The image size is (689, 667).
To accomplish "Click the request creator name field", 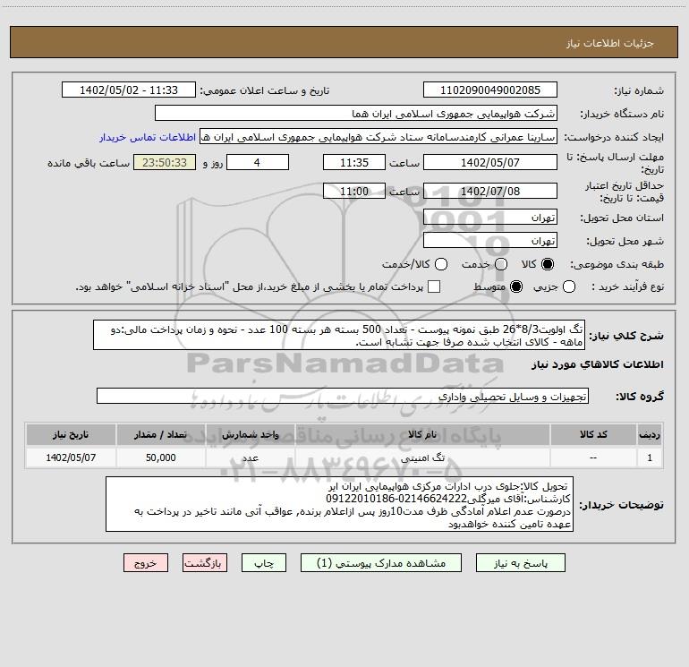I will pos(379,137).
